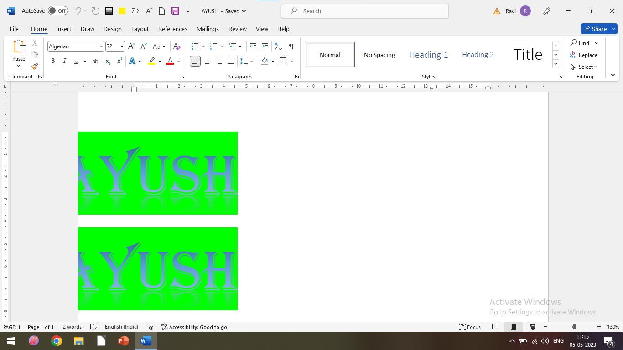Viewport: 623px width, 350px height.
Task: Toggle Italic formatting
Action: coord(64,61)
